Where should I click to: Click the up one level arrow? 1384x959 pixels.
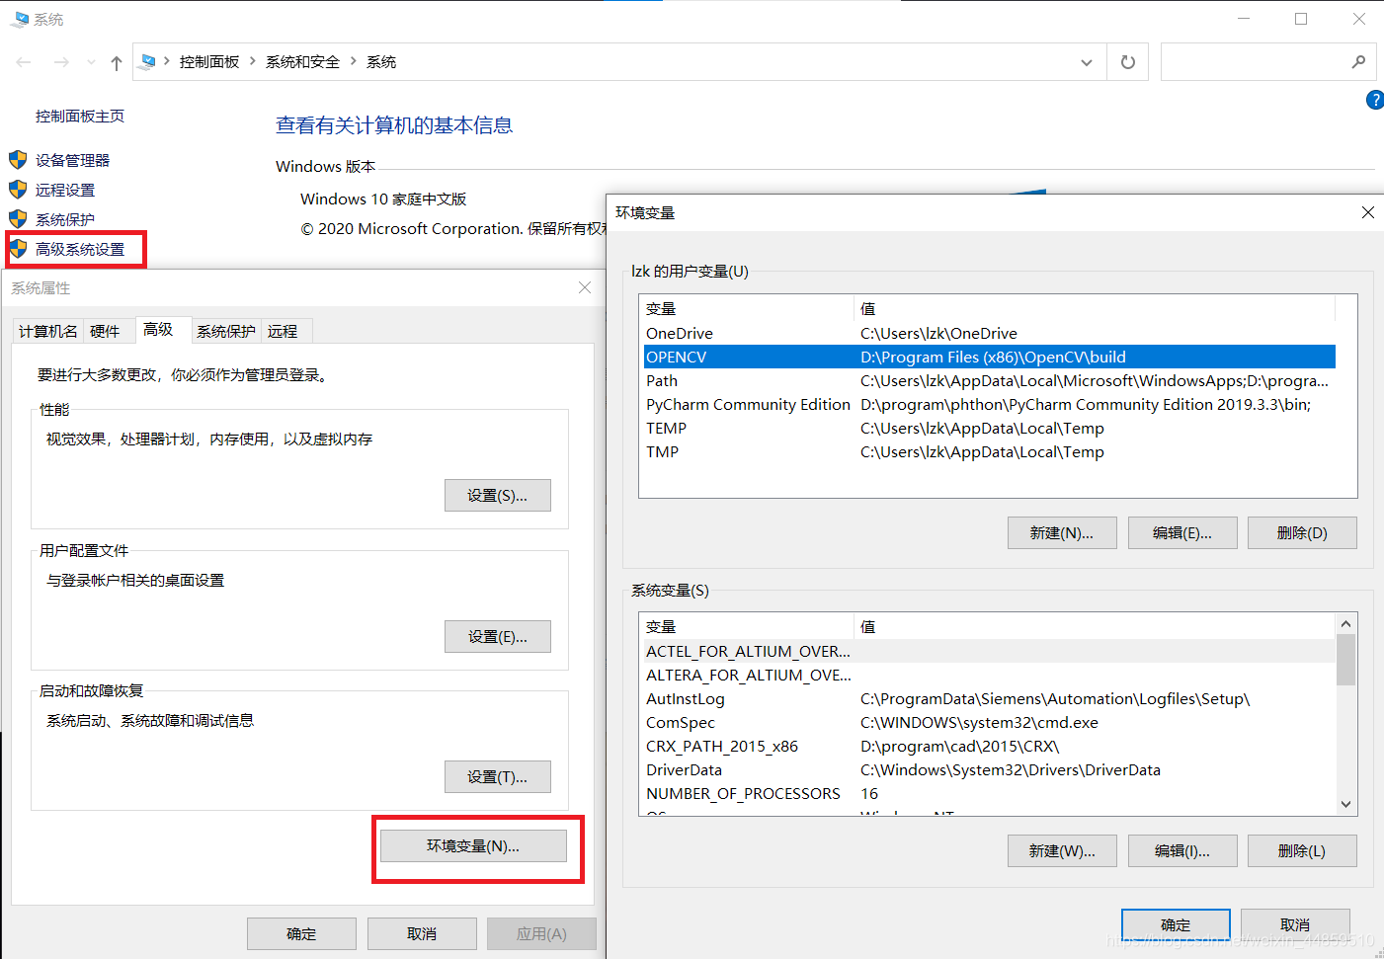(x=117, y=62)
